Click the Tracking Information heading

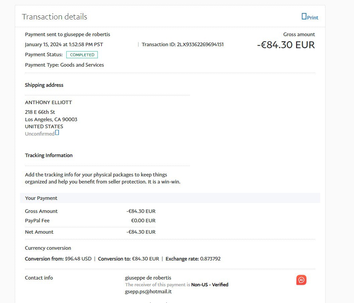point(49,155)
